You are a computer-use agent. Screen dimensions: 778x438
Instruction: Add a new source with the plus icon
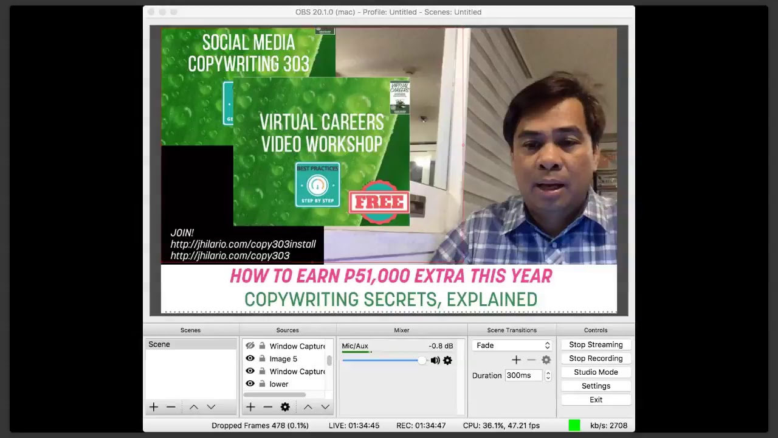(x=250, y=407)
